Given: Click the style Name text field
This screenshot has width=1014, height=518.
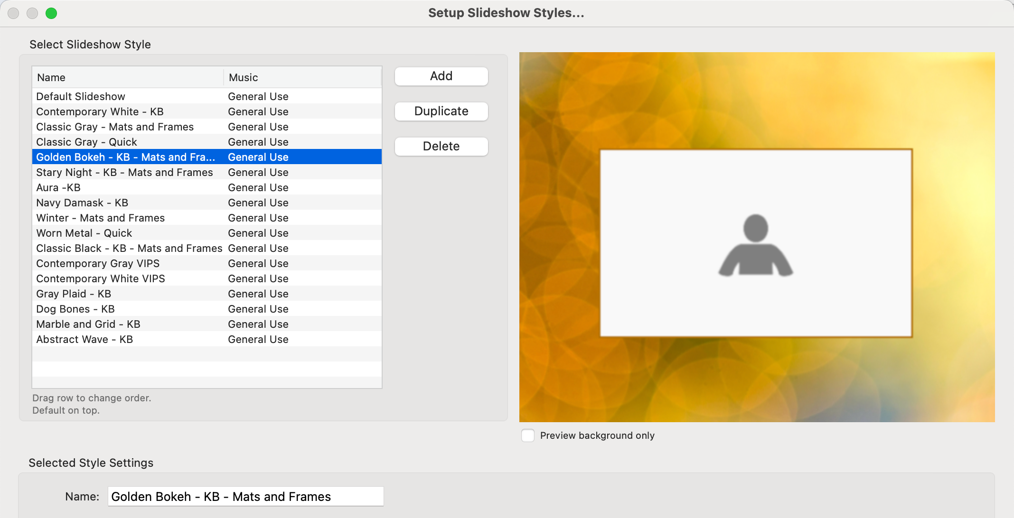Looking at the screenshot, I should 245,497.
